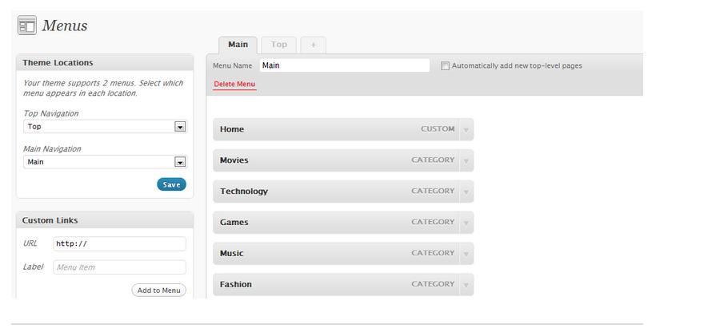Expand the Games menu item arrow

[x=466, y=223]
